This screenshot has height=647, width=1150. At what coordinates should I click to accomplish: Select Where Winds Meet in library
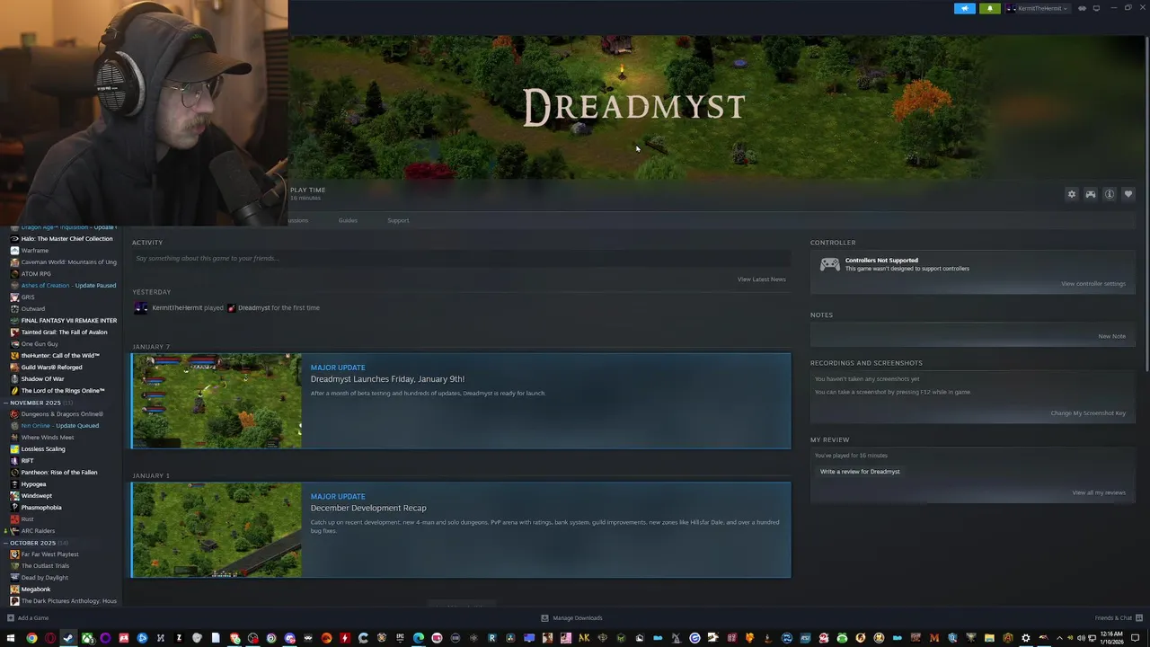[48, 437]
